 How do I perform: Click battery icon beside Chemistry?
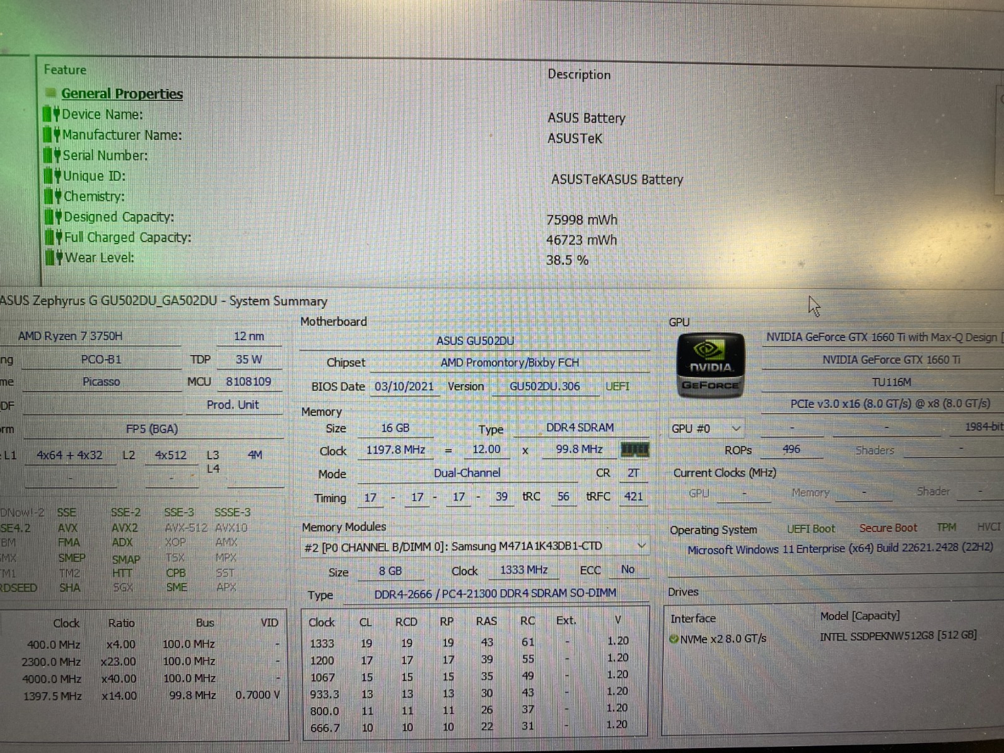coord(54,196)
